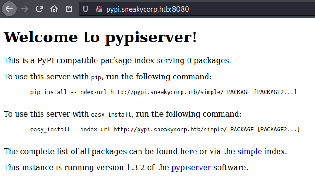Screen dimensions: 315x189
Task: Follow the 'simple' index link
Action: [249, 151]
